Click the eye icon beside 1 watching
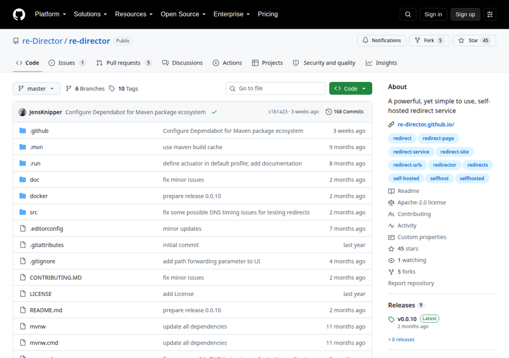 click(x=391, y=261)
